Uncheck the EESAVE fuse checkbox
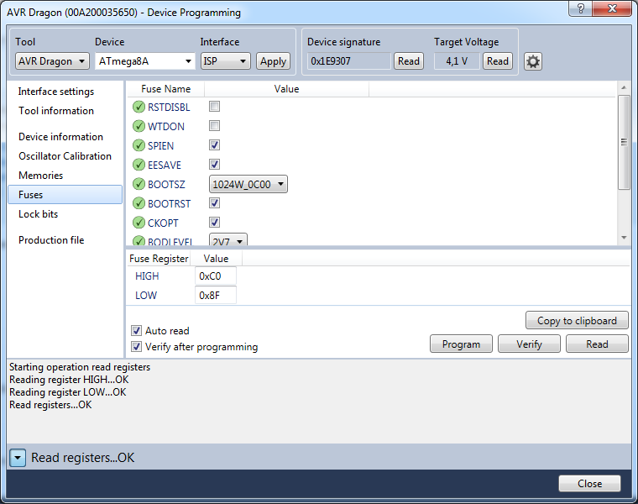Image resolution: width=638 pixels, height=504 pixels. 214,165
